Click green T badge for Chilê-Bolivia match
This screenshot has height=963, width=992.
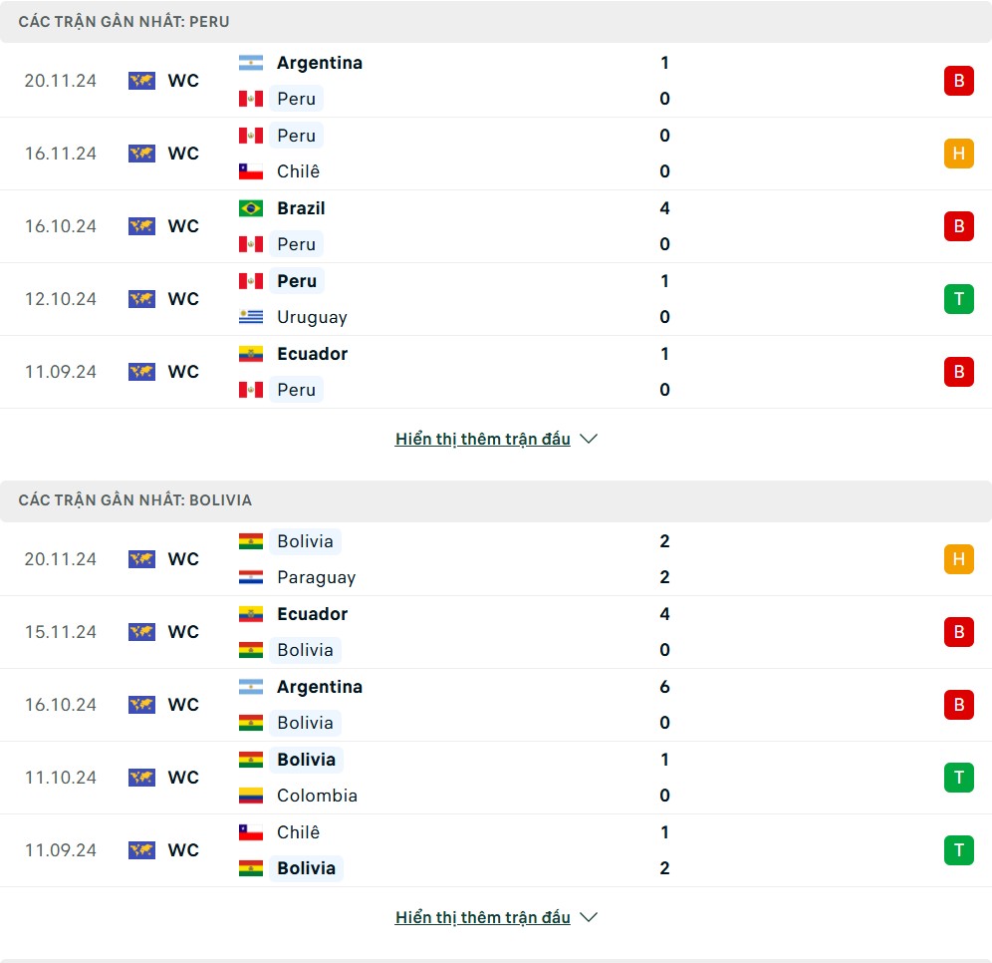pyautogui.click(x=958, y=849)
